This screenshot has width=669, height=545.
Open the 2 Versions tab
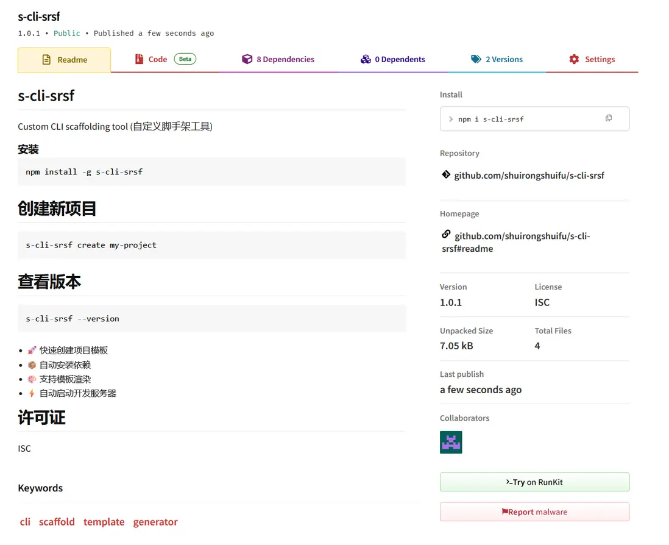[x=497, y=59]
